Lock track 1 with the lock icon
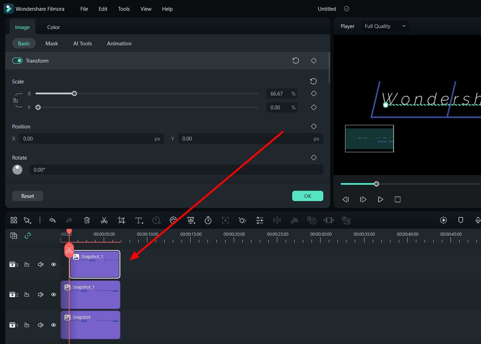 tap(27, 325)
